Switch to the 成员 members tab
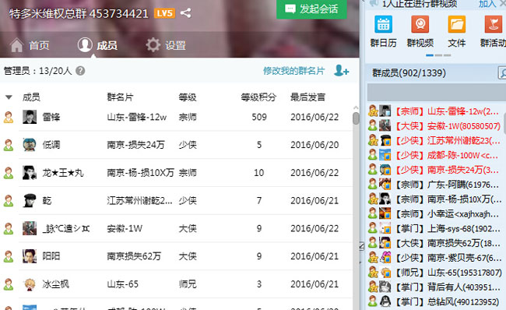The image size is (506, 310). [98, 45]
